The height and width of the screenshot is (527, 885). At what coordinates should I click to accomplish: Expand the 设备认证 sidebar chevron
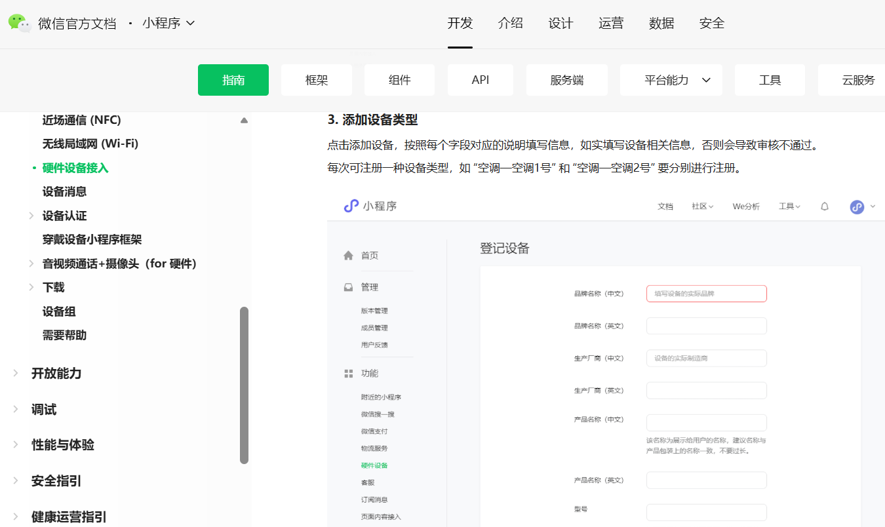[x=31, y=216]
